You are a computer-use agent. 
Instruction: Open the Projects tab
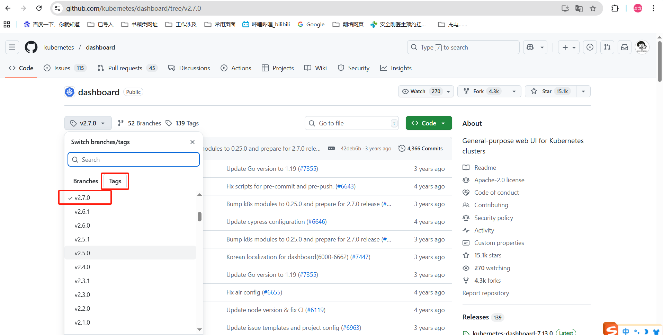tap(278, 68)
